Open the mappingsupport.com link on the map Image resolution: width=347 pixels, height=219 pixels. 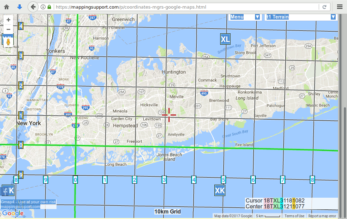pos(20,207)
